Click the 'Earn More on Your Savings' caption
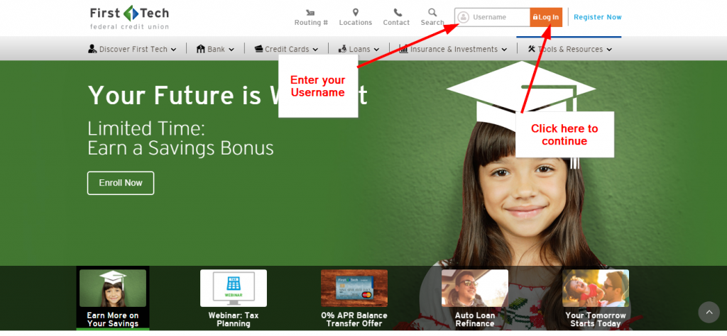Screen dimensions: 727x336 pos(113,319)
